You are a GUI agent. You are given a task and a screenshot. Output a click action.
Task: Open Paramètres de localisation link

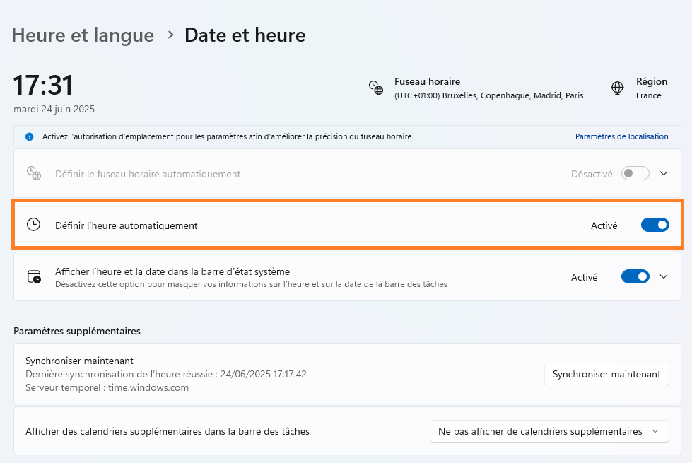(x=621, y=137)
